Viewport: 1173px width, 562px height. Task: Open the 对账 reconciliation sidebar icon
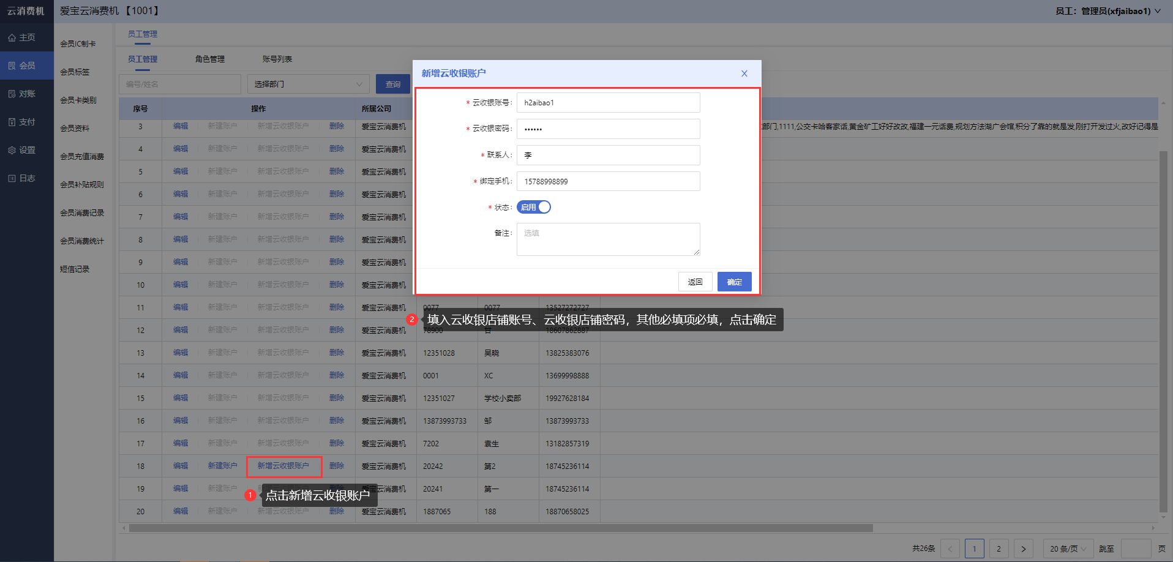12,94
